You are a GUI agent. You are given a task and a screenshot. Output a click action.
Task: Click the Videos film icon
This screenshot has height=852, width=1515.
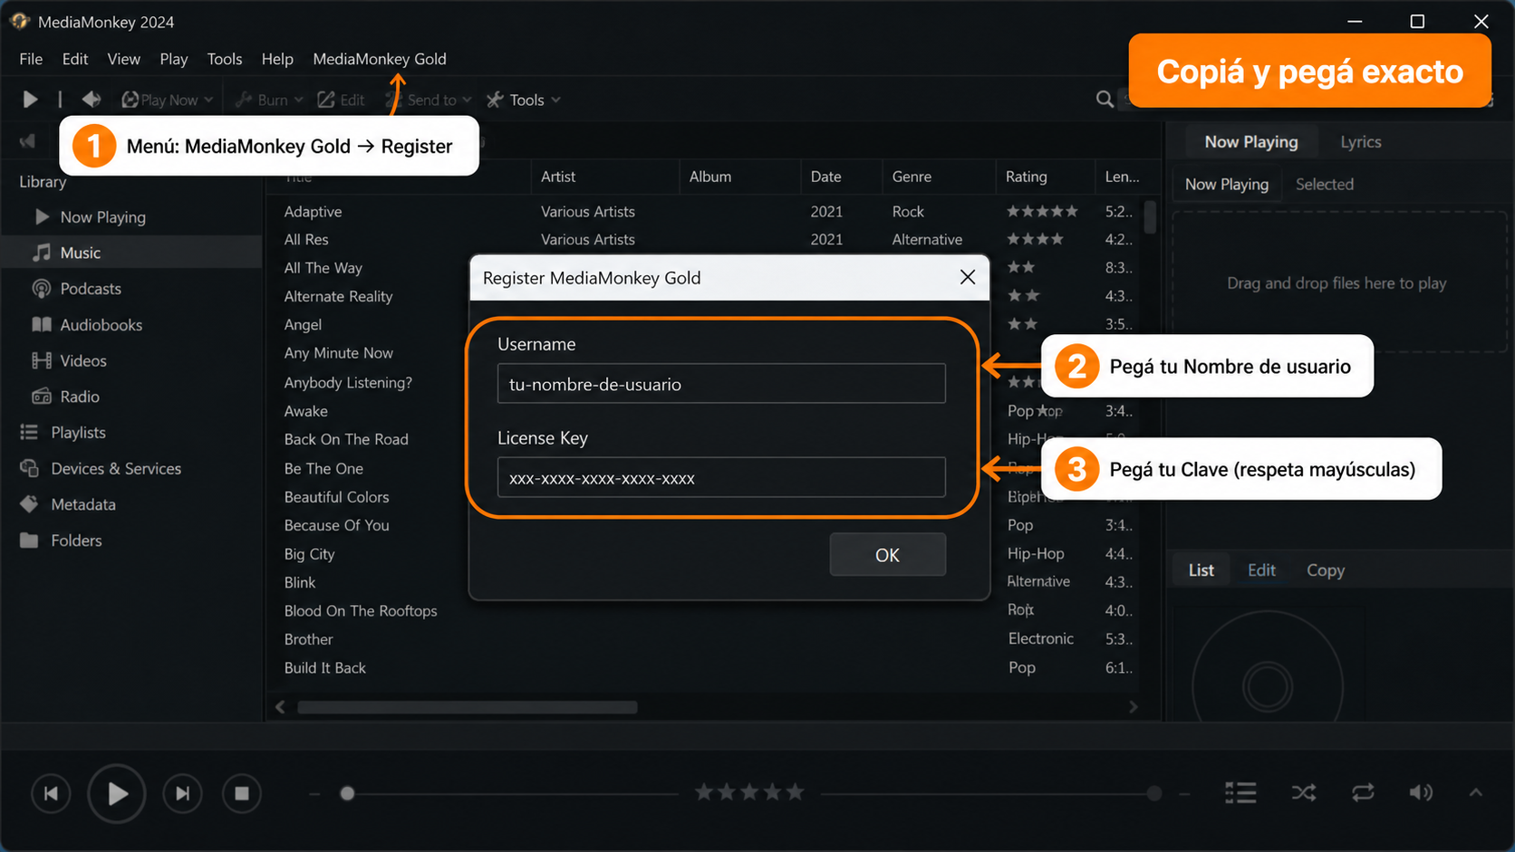click(x=42, y=360)
